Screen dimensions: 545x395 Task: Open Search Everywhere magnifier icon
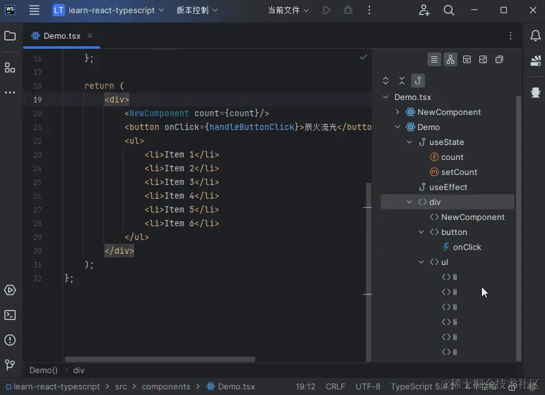449,10
